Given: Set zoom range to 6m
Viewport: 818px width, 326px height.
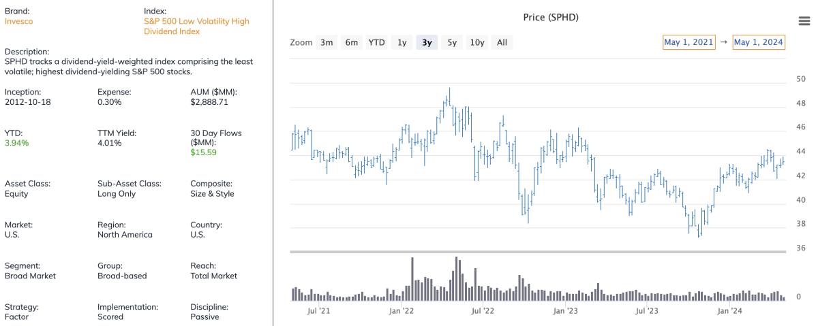Looking at the screenshot, I should (351, 42).
